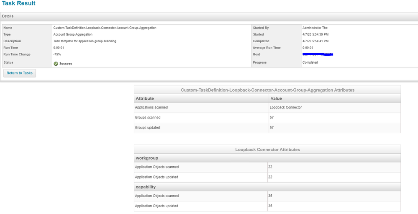Select the Groups scanned row label
Screen dimensions: 418x214
[147, 118]
